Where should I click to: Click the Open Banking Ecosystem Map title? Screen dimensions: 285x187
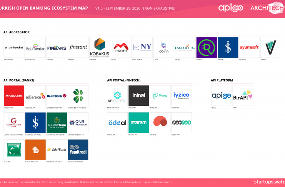[x=43, y=8]
